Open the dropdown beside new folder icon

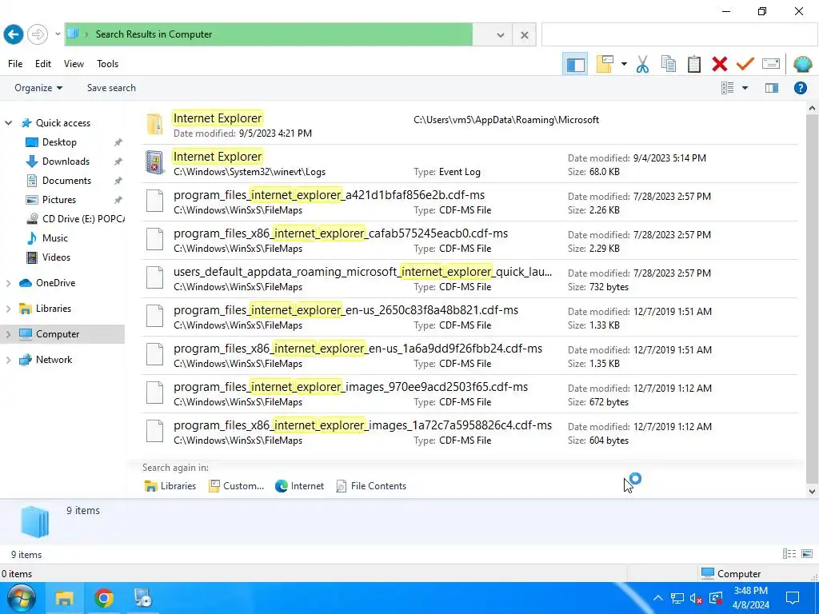pos(624,64)
